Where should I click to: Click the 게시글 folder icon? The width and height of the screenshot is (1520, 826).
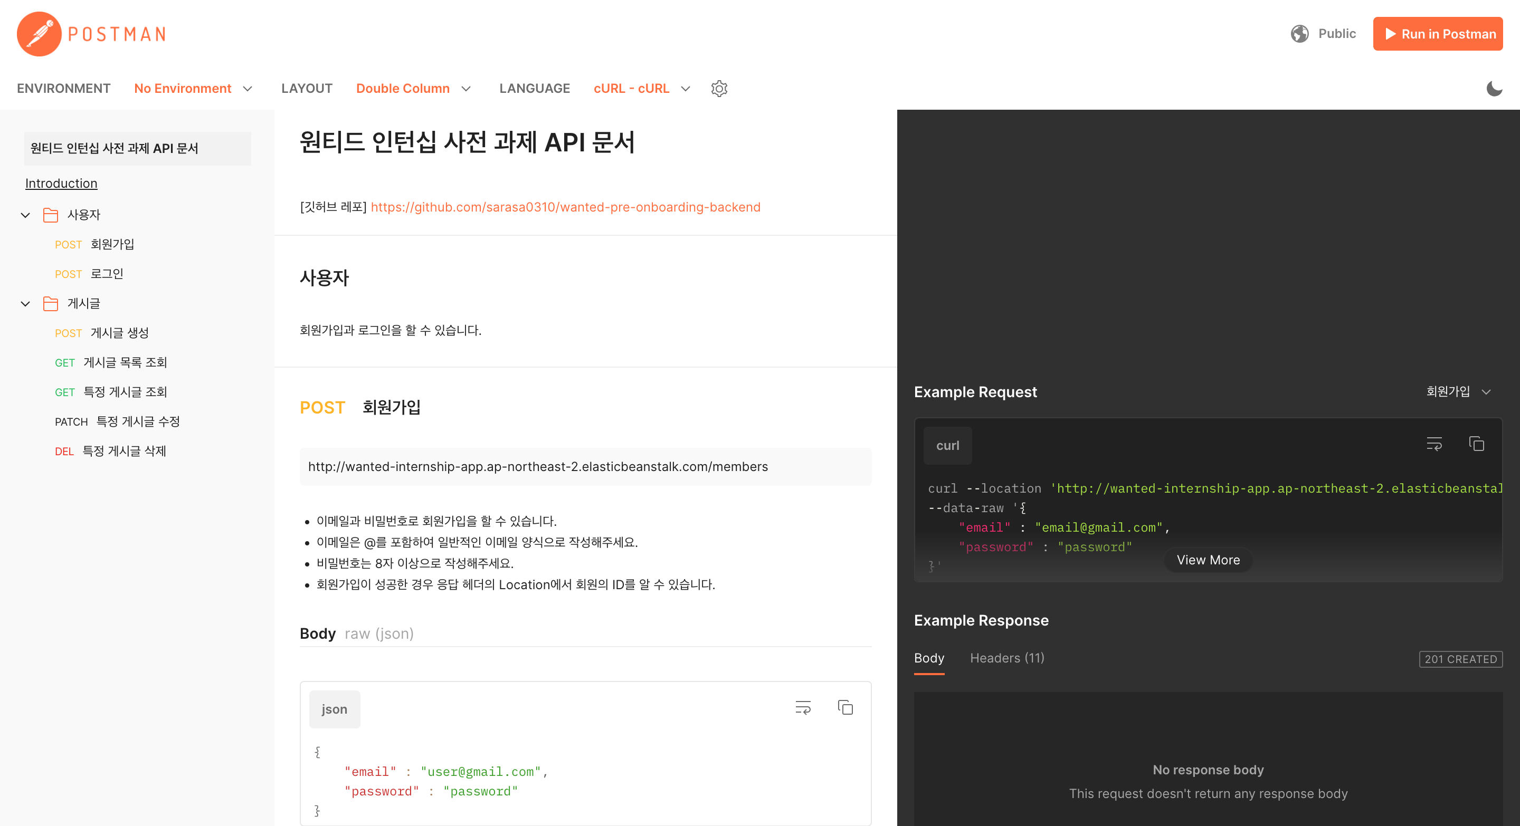click(x=50, y=303)
